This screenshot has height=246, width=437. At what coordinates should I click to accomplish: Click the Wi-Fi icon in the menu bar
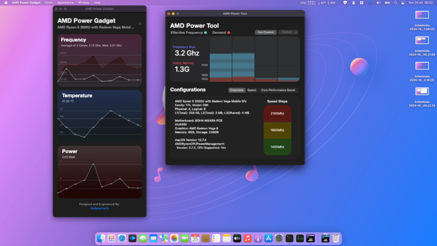(x=370, y=3)
